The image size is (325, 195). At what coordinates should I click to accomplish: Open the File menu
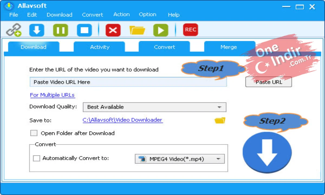pyautogui.click(x=14, y=15)
